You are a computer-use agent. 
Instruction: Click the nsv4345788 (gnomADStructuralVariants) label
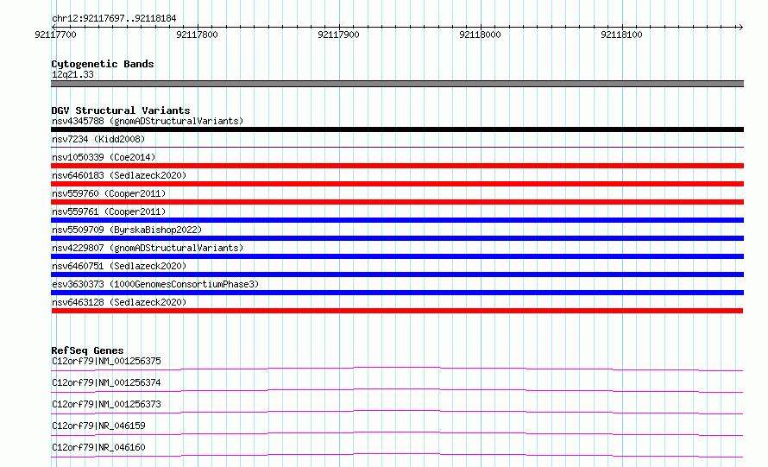click(148, 121)
